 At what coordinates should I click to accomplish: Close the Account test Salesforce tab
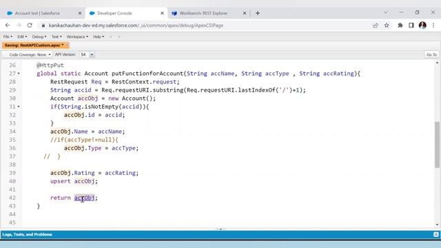80,13
